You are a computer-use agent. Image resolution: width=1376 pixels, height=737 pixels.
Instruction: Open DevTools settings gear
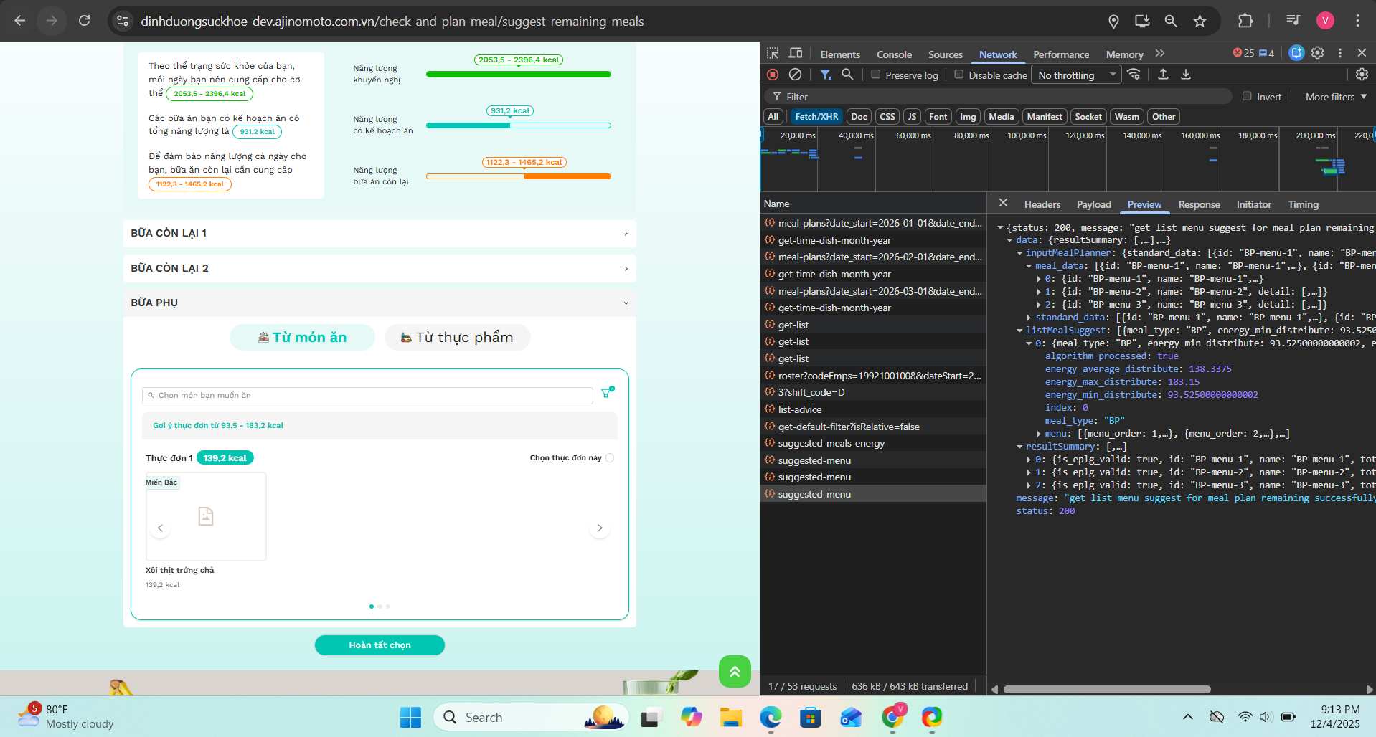(1318, 53)
